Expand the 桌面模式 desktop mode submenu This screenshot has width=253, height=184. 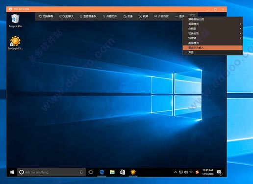click(212, 24)
